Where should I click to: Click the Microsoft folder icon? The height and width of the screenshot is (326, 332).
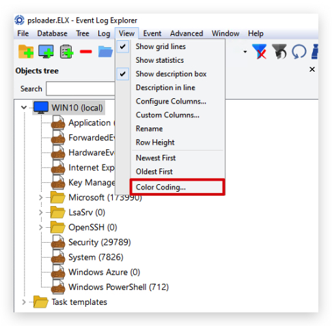(57, 197)
